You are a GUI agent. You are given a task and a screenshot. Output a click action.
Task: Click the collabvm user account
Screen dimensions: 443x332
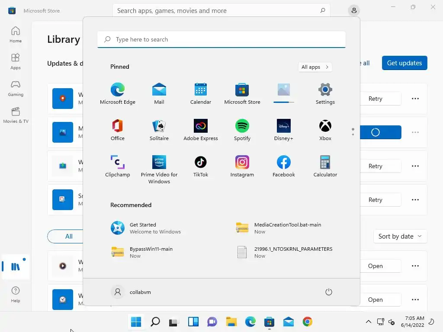[x=131, y=292]
